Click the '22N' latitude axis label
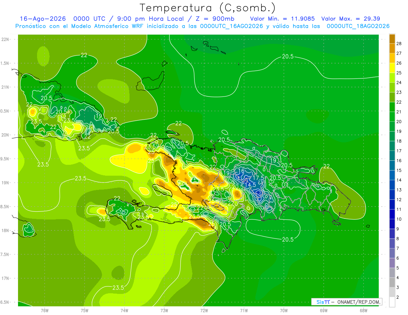The image size is (408, 315). [5, 39]
